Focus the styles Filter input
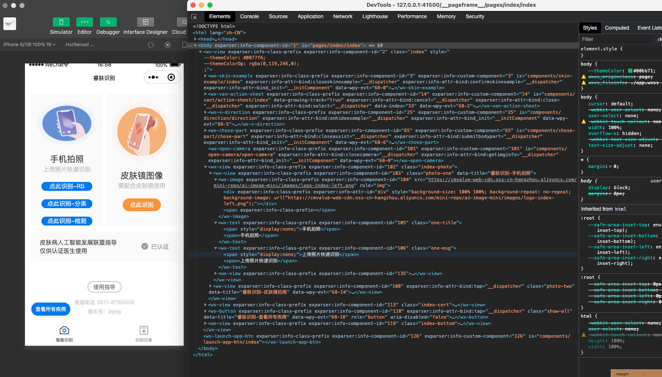Viewport: 662px width, 377px height. (616, 39)
